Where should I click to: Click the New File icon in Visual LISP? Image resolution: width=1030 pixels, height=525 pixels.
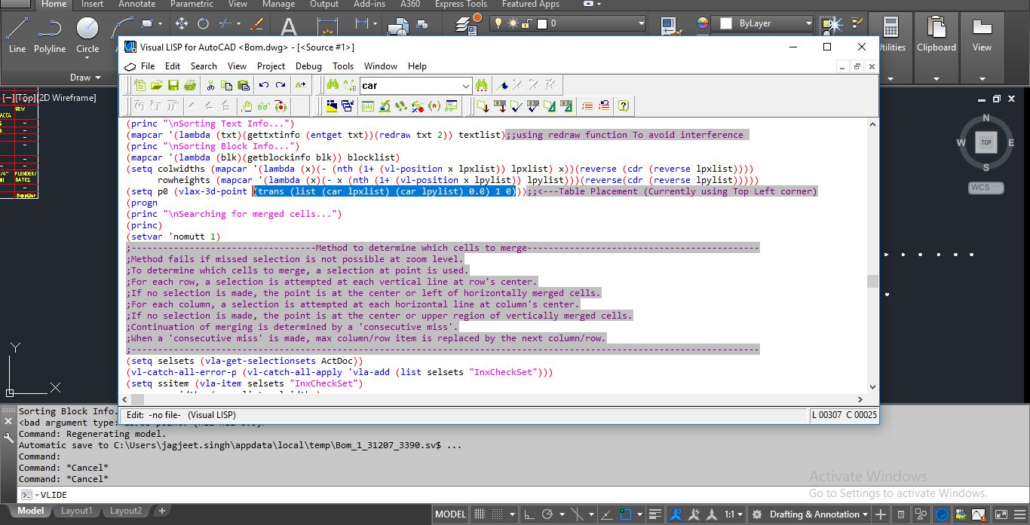(139, 86)
